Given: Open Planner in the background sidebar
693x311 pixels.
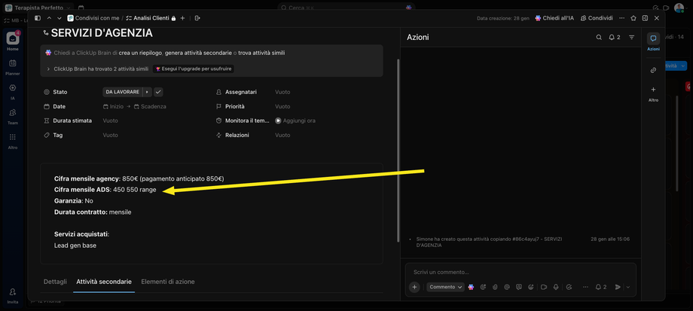Looking at the screenshot, I should [13, 66].
